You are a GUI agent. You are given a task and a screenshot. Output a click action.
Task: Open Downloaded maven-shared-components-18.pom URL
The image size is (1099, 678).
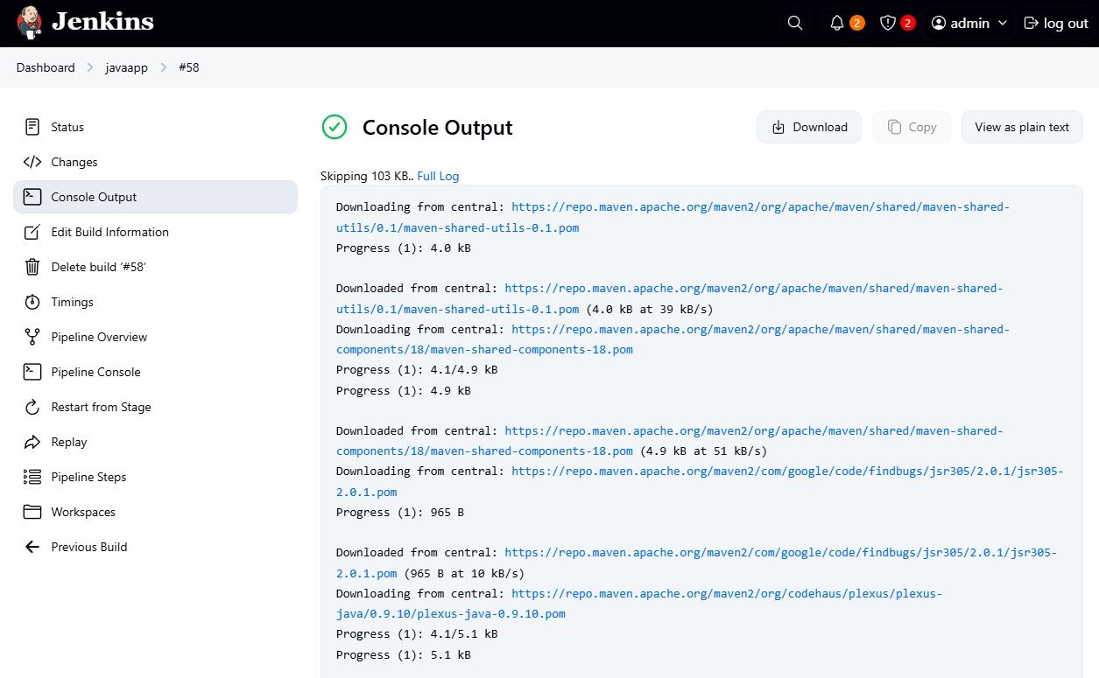[x=670, y=441]
